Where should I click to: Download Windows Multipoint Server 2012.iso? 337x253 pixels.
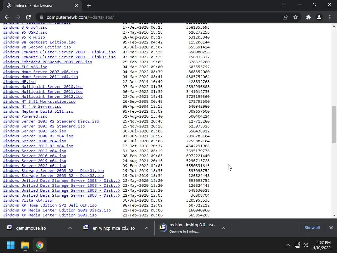point(42,97)
